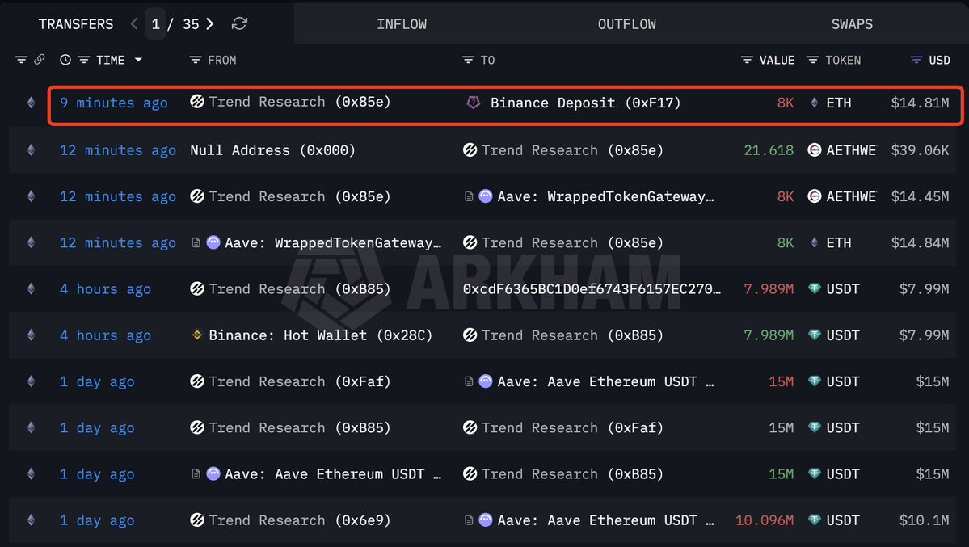Open address 0xcdF6365BC1D0ef6743F6157EC270…

coord(592,288)
